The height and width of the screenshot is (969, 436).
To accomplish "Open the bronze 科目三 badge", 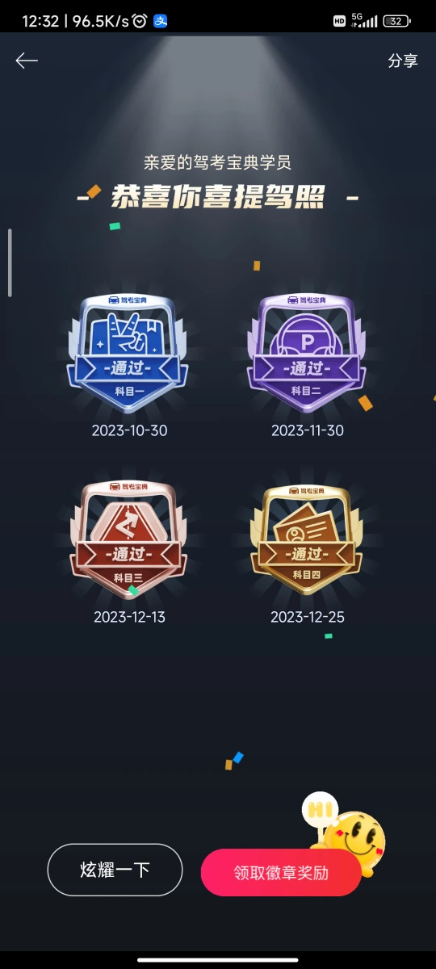I will pos(129,538).
